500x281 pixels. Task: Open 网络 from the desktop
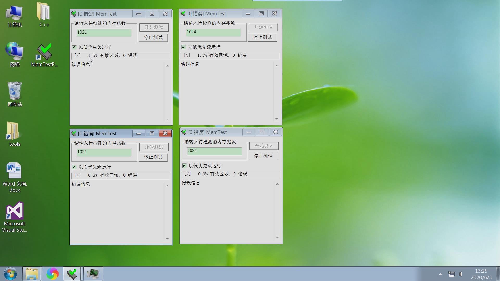pyautogui.click(x=14, y=51)
